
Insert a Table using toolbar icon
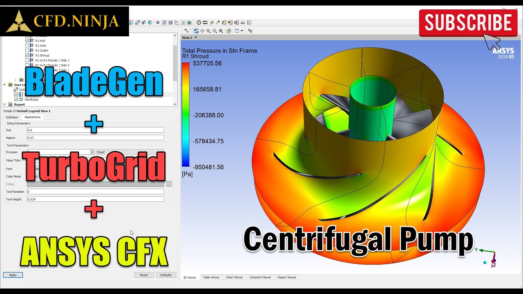pyautogui.click(x=170, y=22)
